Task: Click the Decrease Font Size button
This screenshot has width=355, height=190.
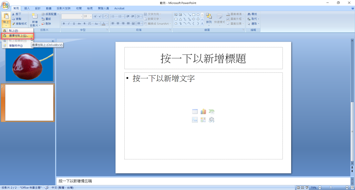Action: pos(100,16)
